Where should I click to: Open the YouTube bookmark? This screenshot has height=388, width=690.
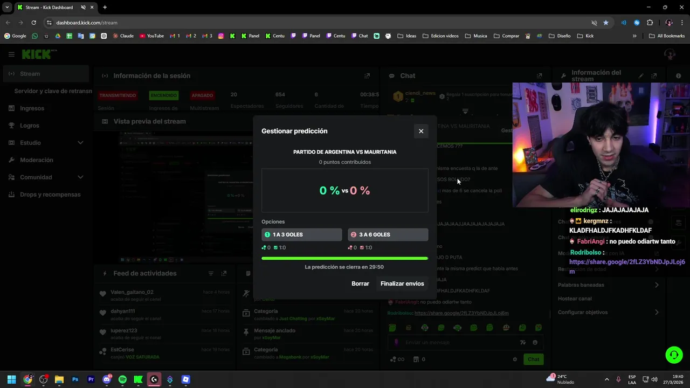click(x=151, y=36)
